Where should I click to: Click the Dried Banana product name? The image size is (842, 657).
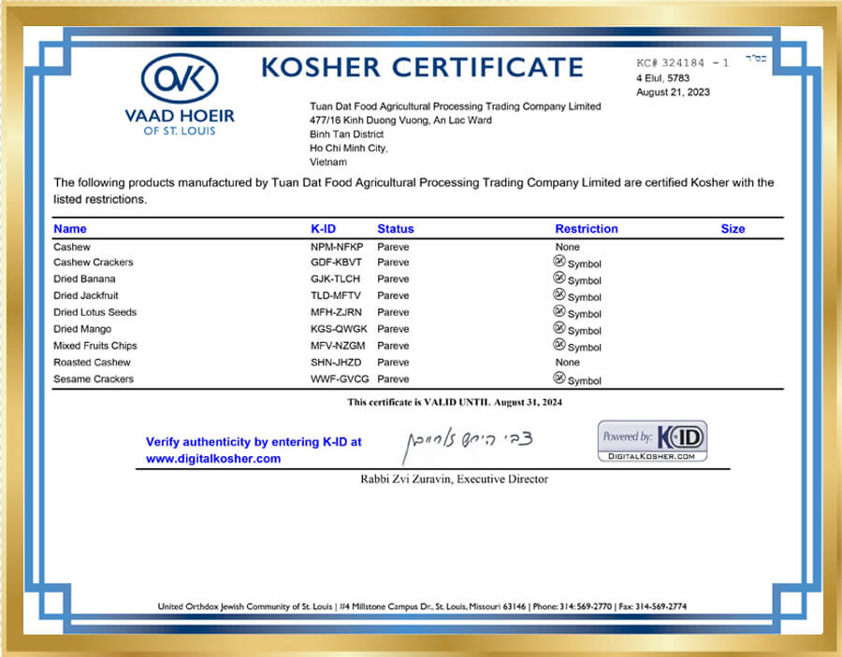[x=84, y=279]
